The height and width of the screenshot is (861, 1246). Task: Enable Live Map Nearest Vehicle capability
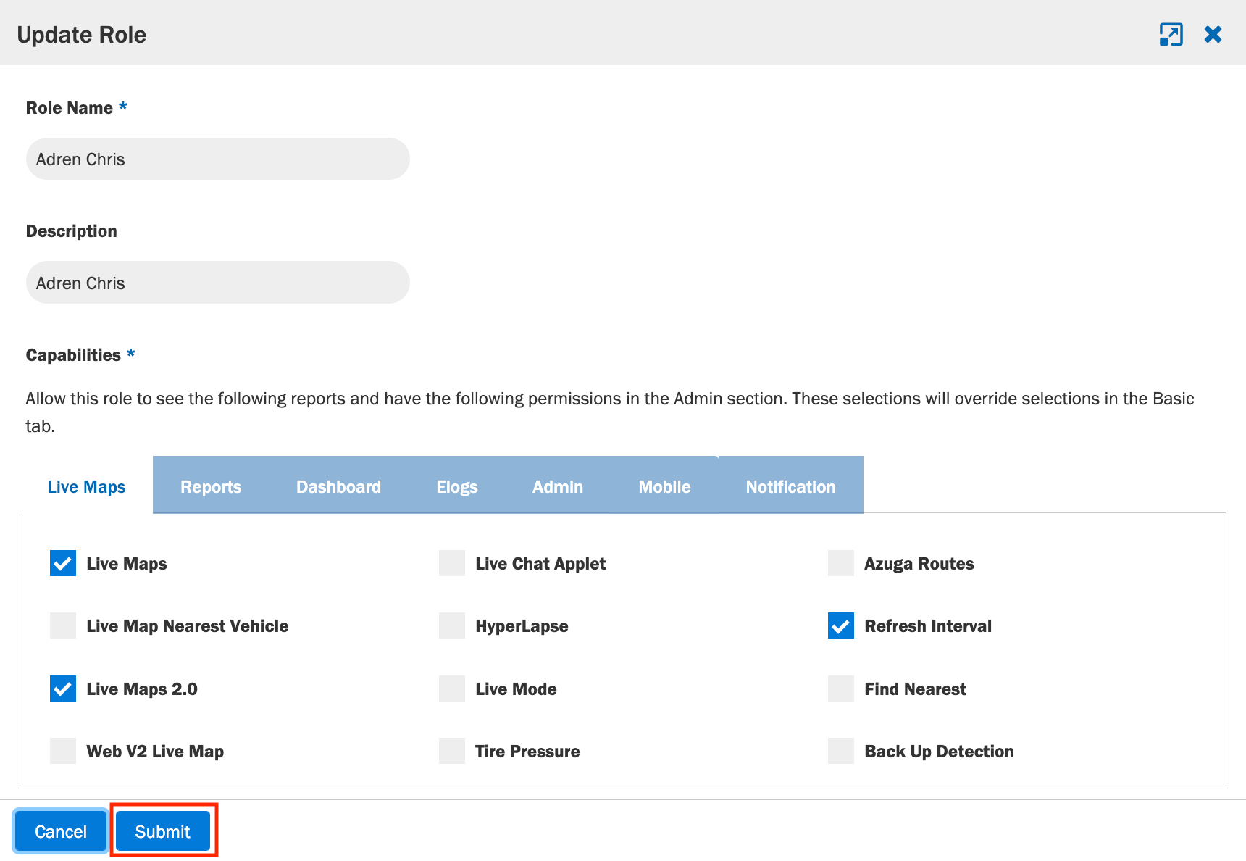[63, 625]
